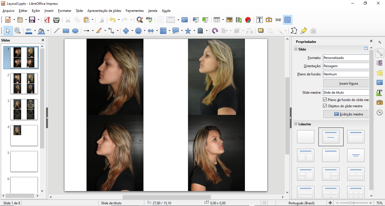Click the Export as PDF icon
The image size is (385, 206).
pyautogui.click(x=47, y=20)
